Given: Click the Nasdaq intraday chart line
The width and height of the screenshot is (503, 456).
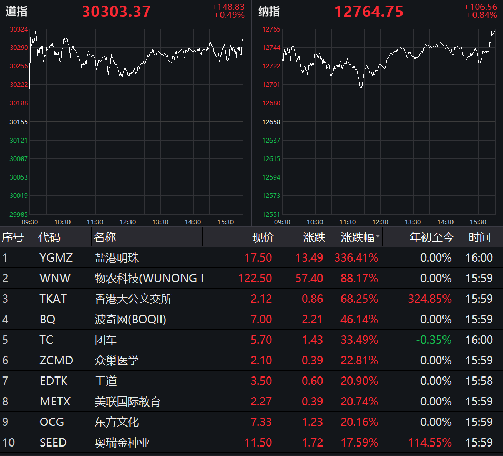Looking at the screenshot, I should tap(388, 59).
